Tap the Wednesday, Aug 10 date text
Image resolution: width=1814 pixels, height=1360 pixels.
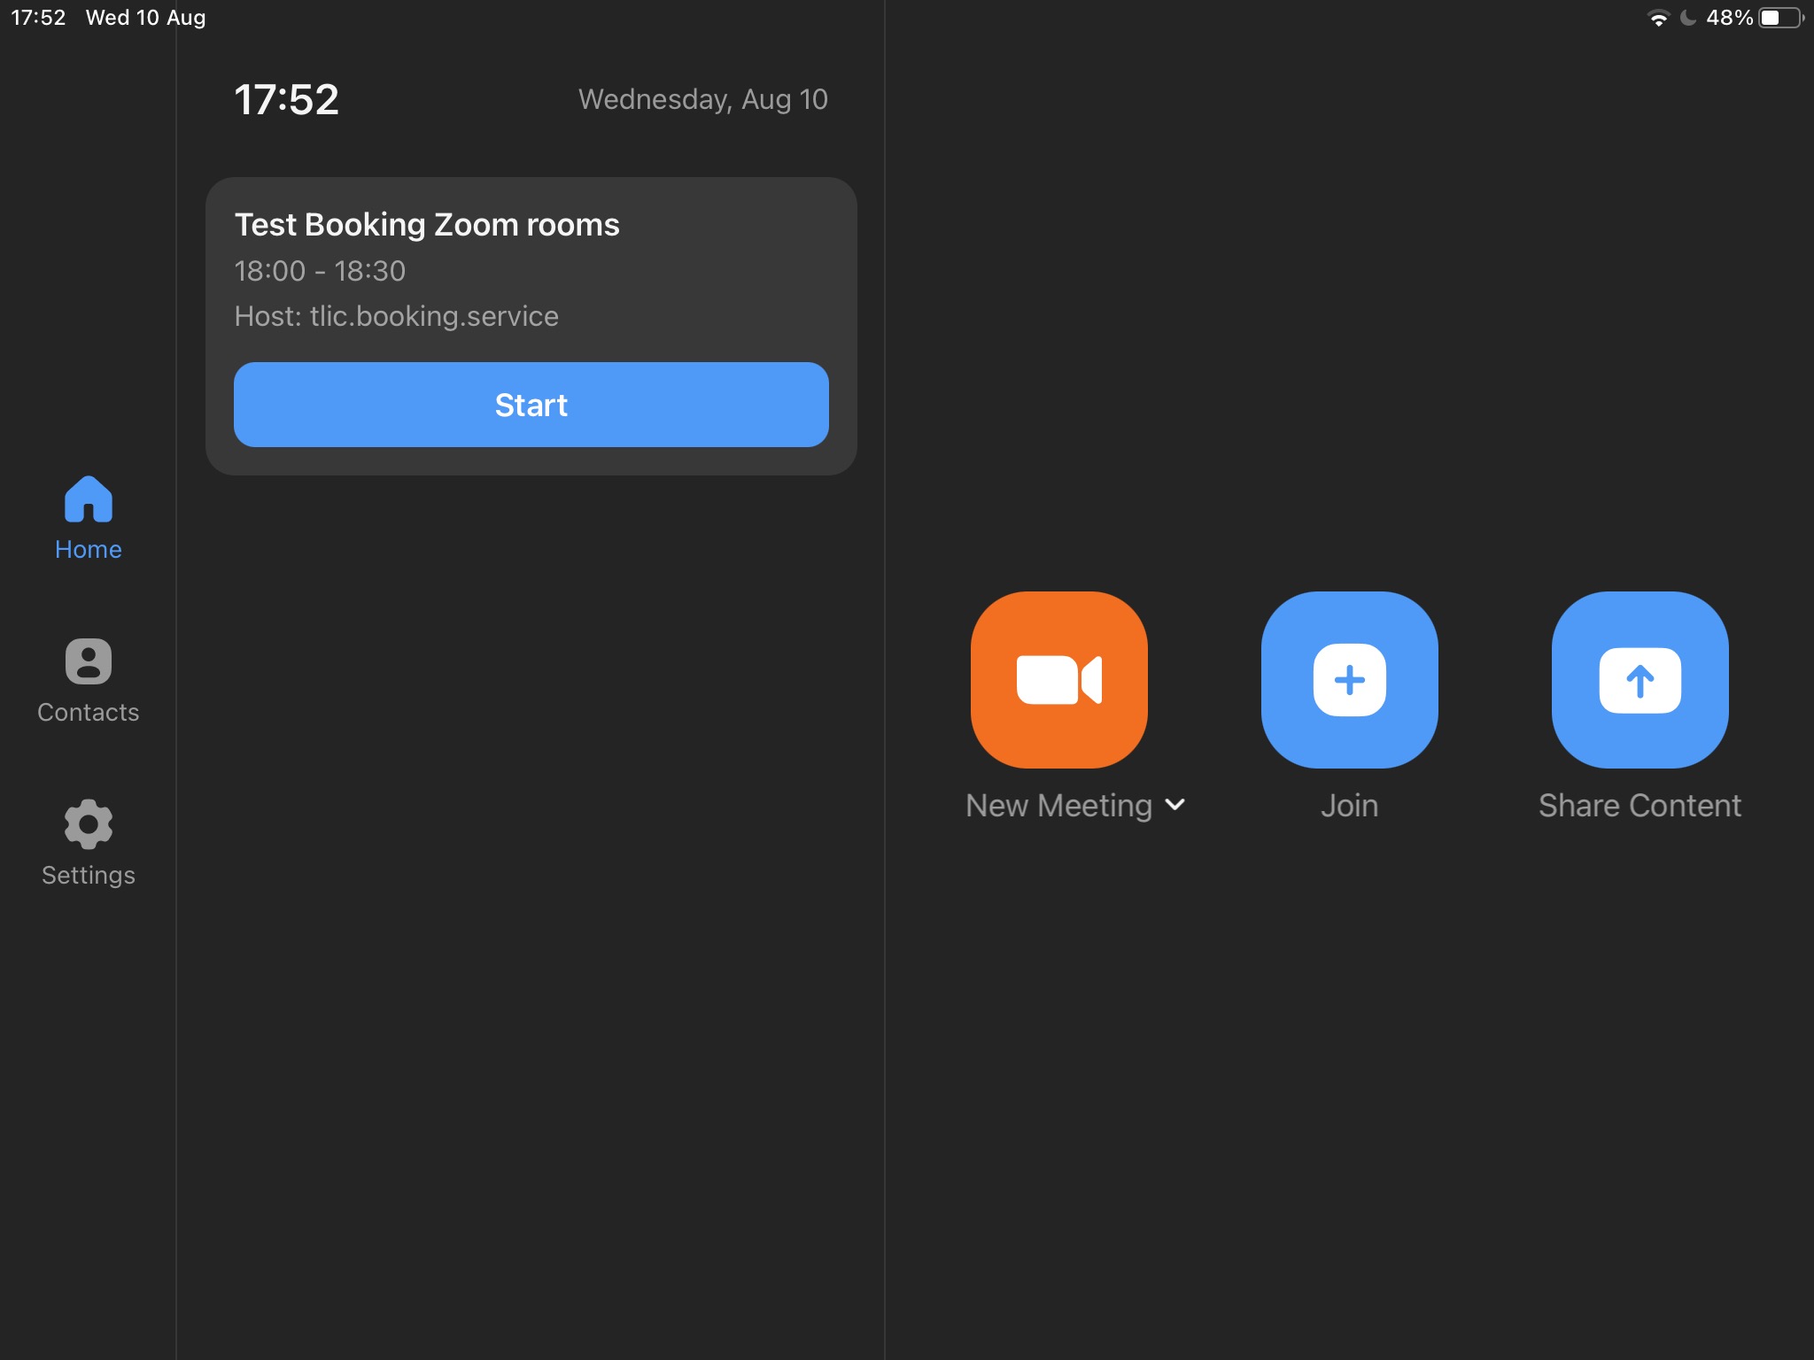coord(702,99)
